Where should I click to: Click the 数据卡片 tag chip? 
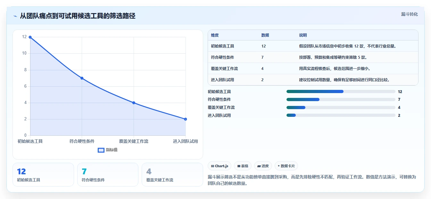[x=286, y=166]
